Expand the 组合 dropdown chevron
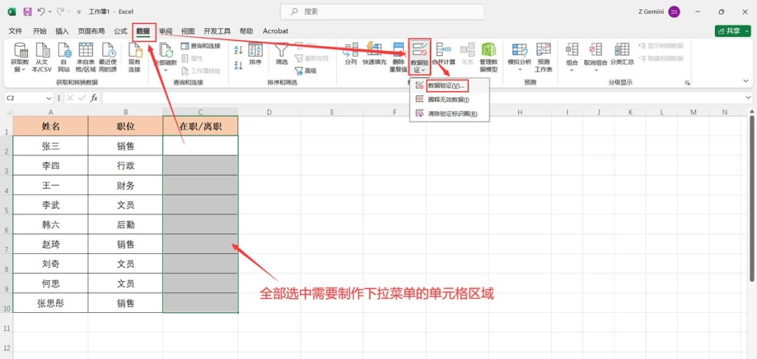The width and height of the screenshot is (757, 359). (x=572, y=70)
